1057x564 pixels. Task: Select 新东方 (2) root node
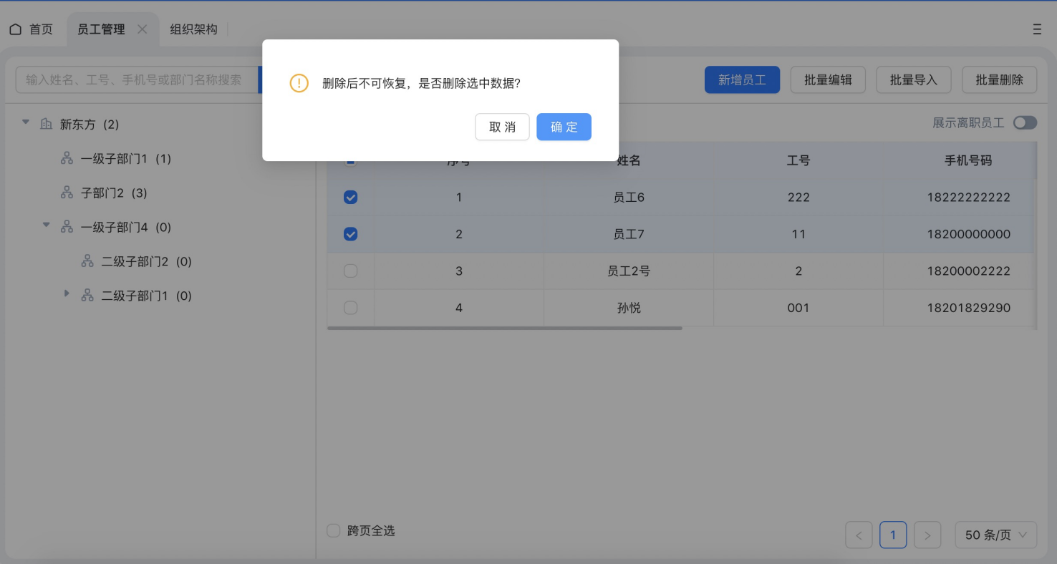point(90,124)
